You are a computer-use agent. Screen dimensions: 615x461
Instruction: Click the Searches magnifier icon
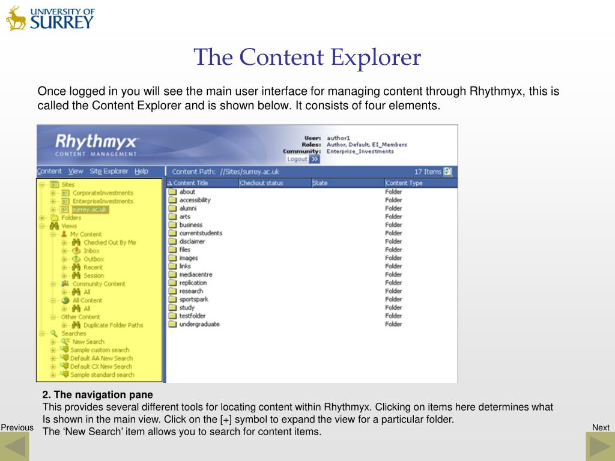54,333
